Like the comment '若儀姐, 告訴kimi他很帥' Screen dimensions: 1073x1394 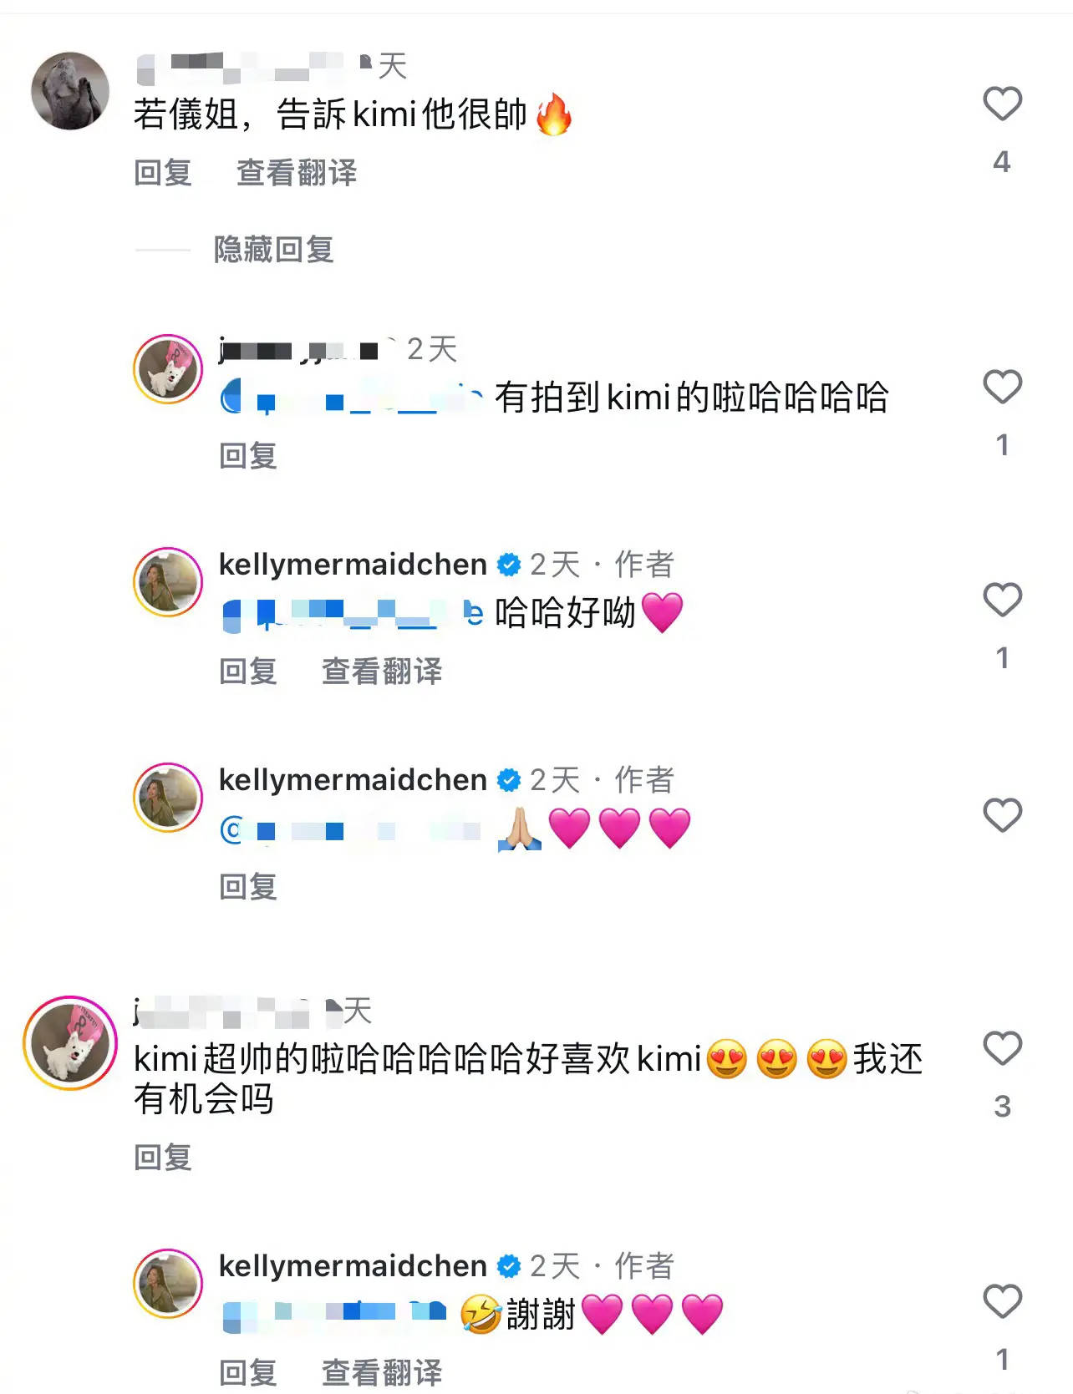point(1002,104)
